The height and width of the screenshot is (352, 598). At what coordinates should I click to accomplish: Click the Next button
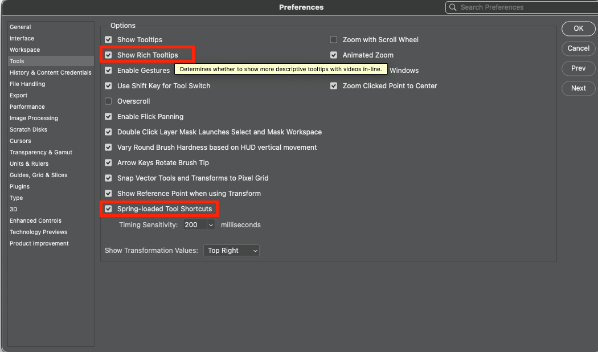[578, 88]
